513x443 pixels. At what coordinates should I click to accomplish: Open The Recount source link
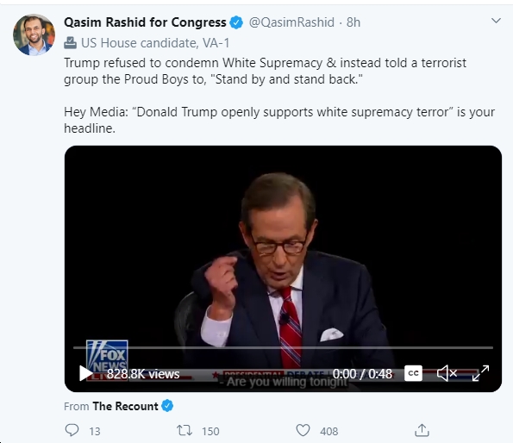[x=125, y=406]
